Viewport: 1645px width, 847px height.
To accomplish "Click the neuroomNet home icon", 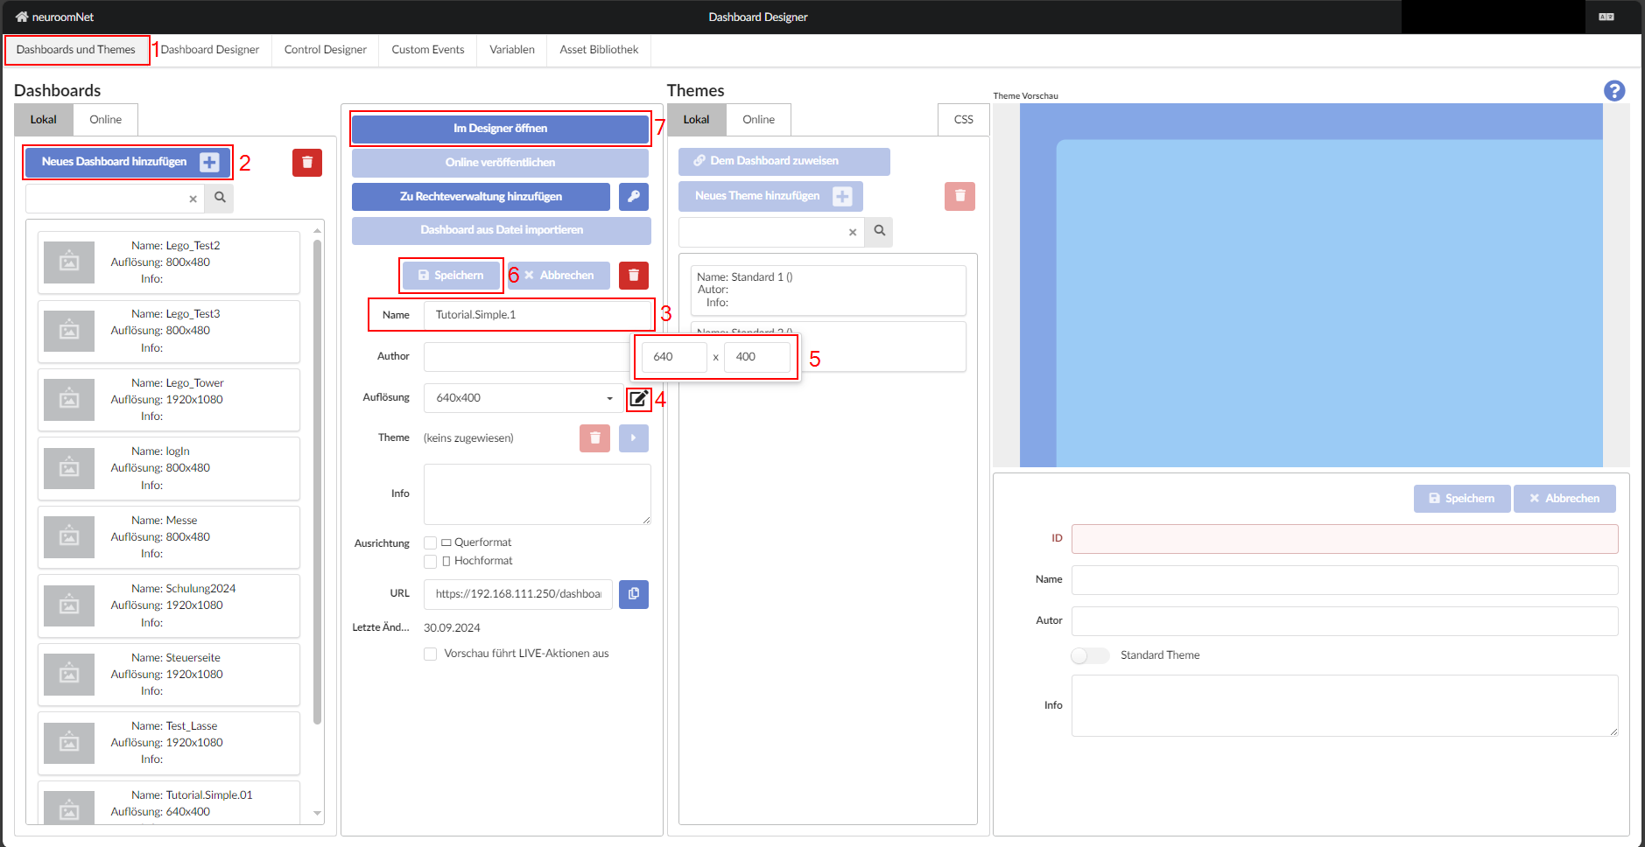I will (22, 17).
